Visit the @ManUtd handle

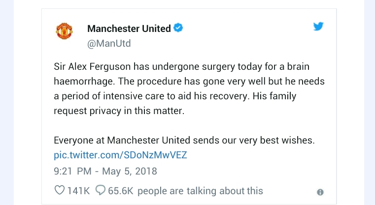(108, 43)
